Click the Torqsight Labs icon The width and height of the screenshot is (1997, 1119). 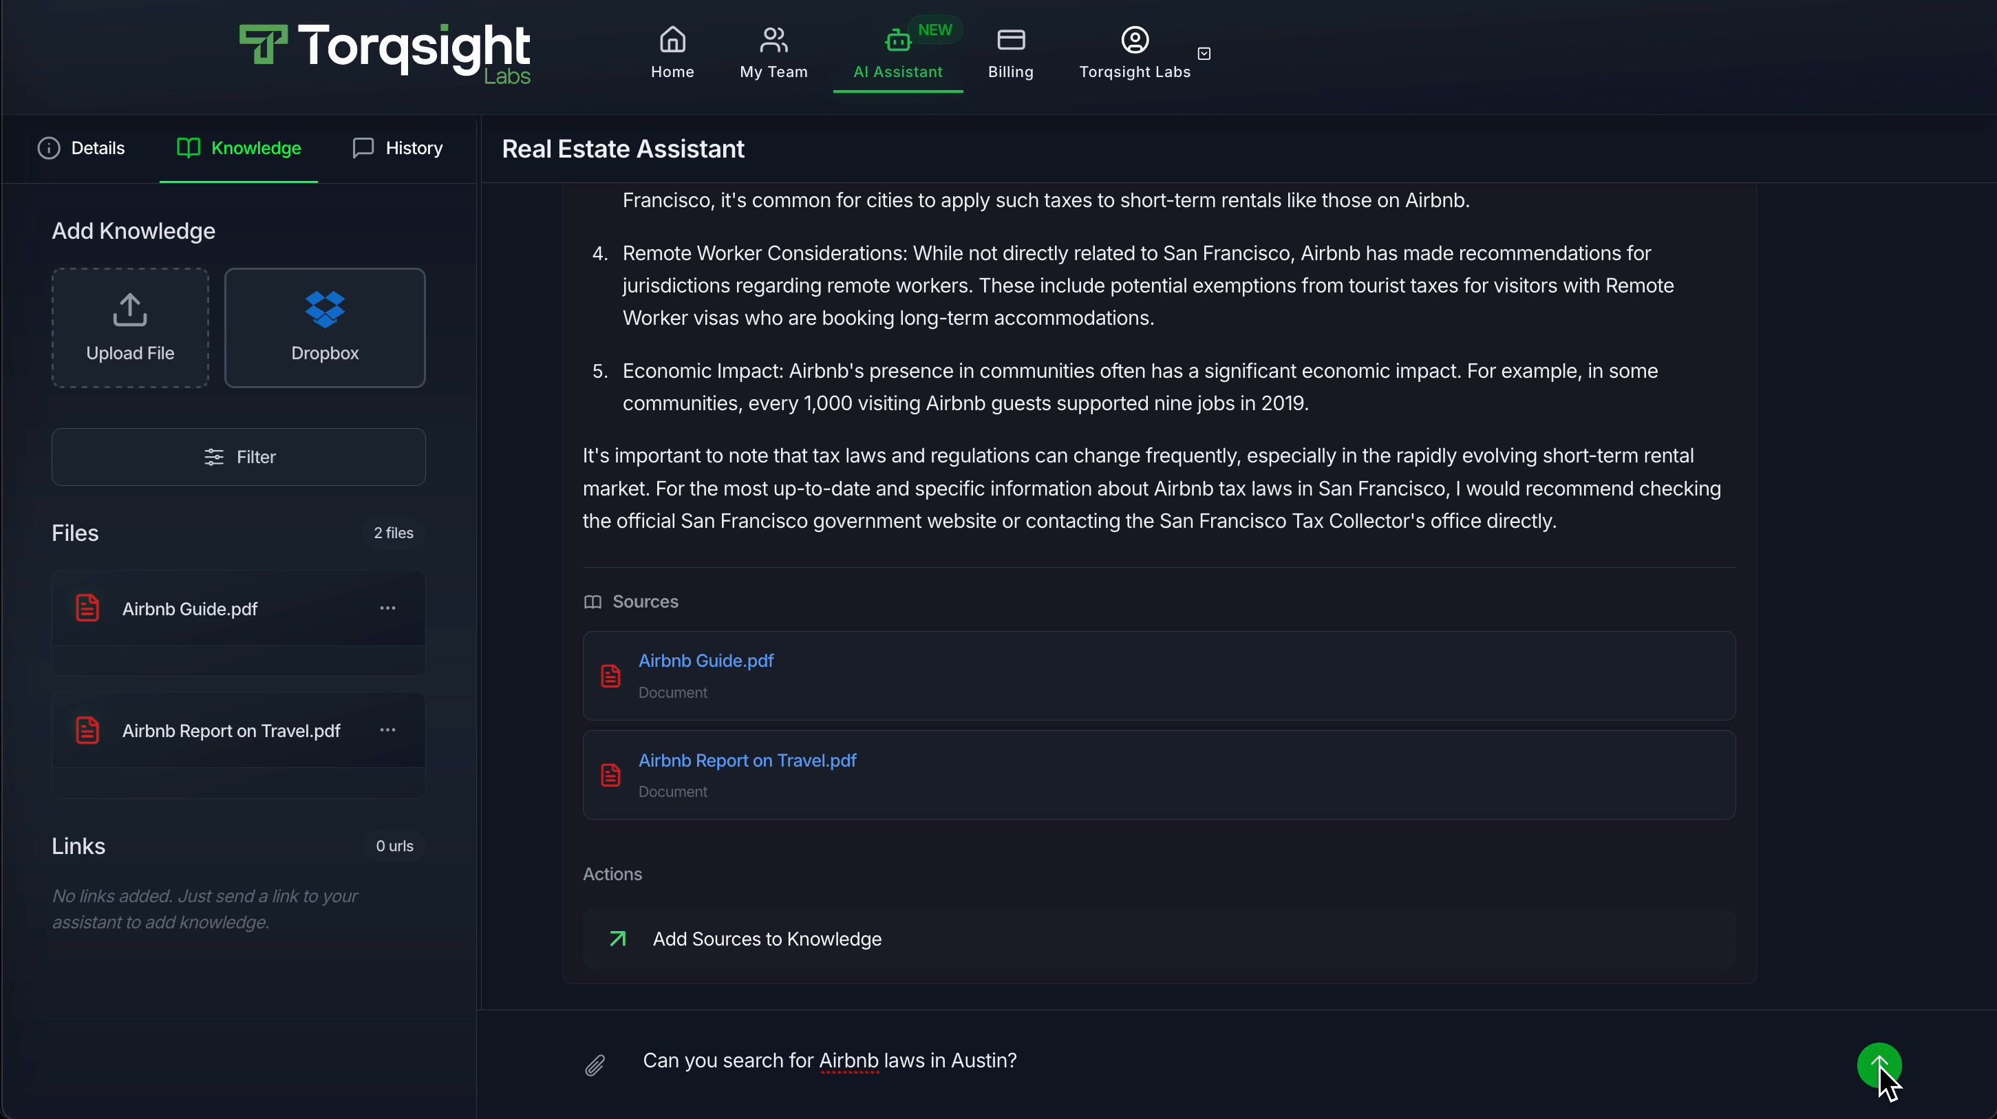[1134, 39]
